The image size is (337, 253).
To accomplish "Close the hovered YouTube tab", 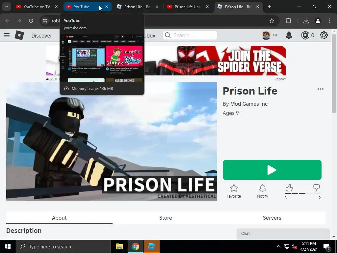I will pos(107,7).
